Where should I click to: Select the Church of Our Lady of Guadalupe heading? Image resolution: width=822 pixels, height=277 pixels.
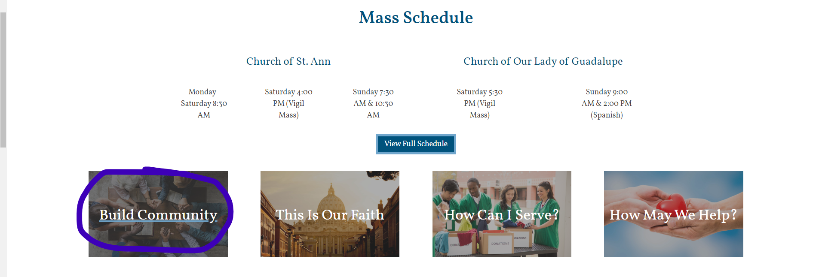(x=543, y=61)
